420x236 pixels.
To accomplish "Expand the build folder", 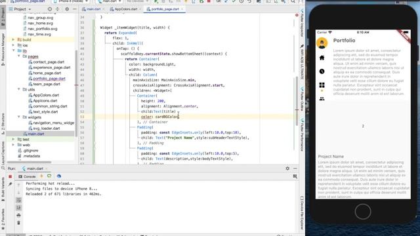I will click(x=13, y=39).
